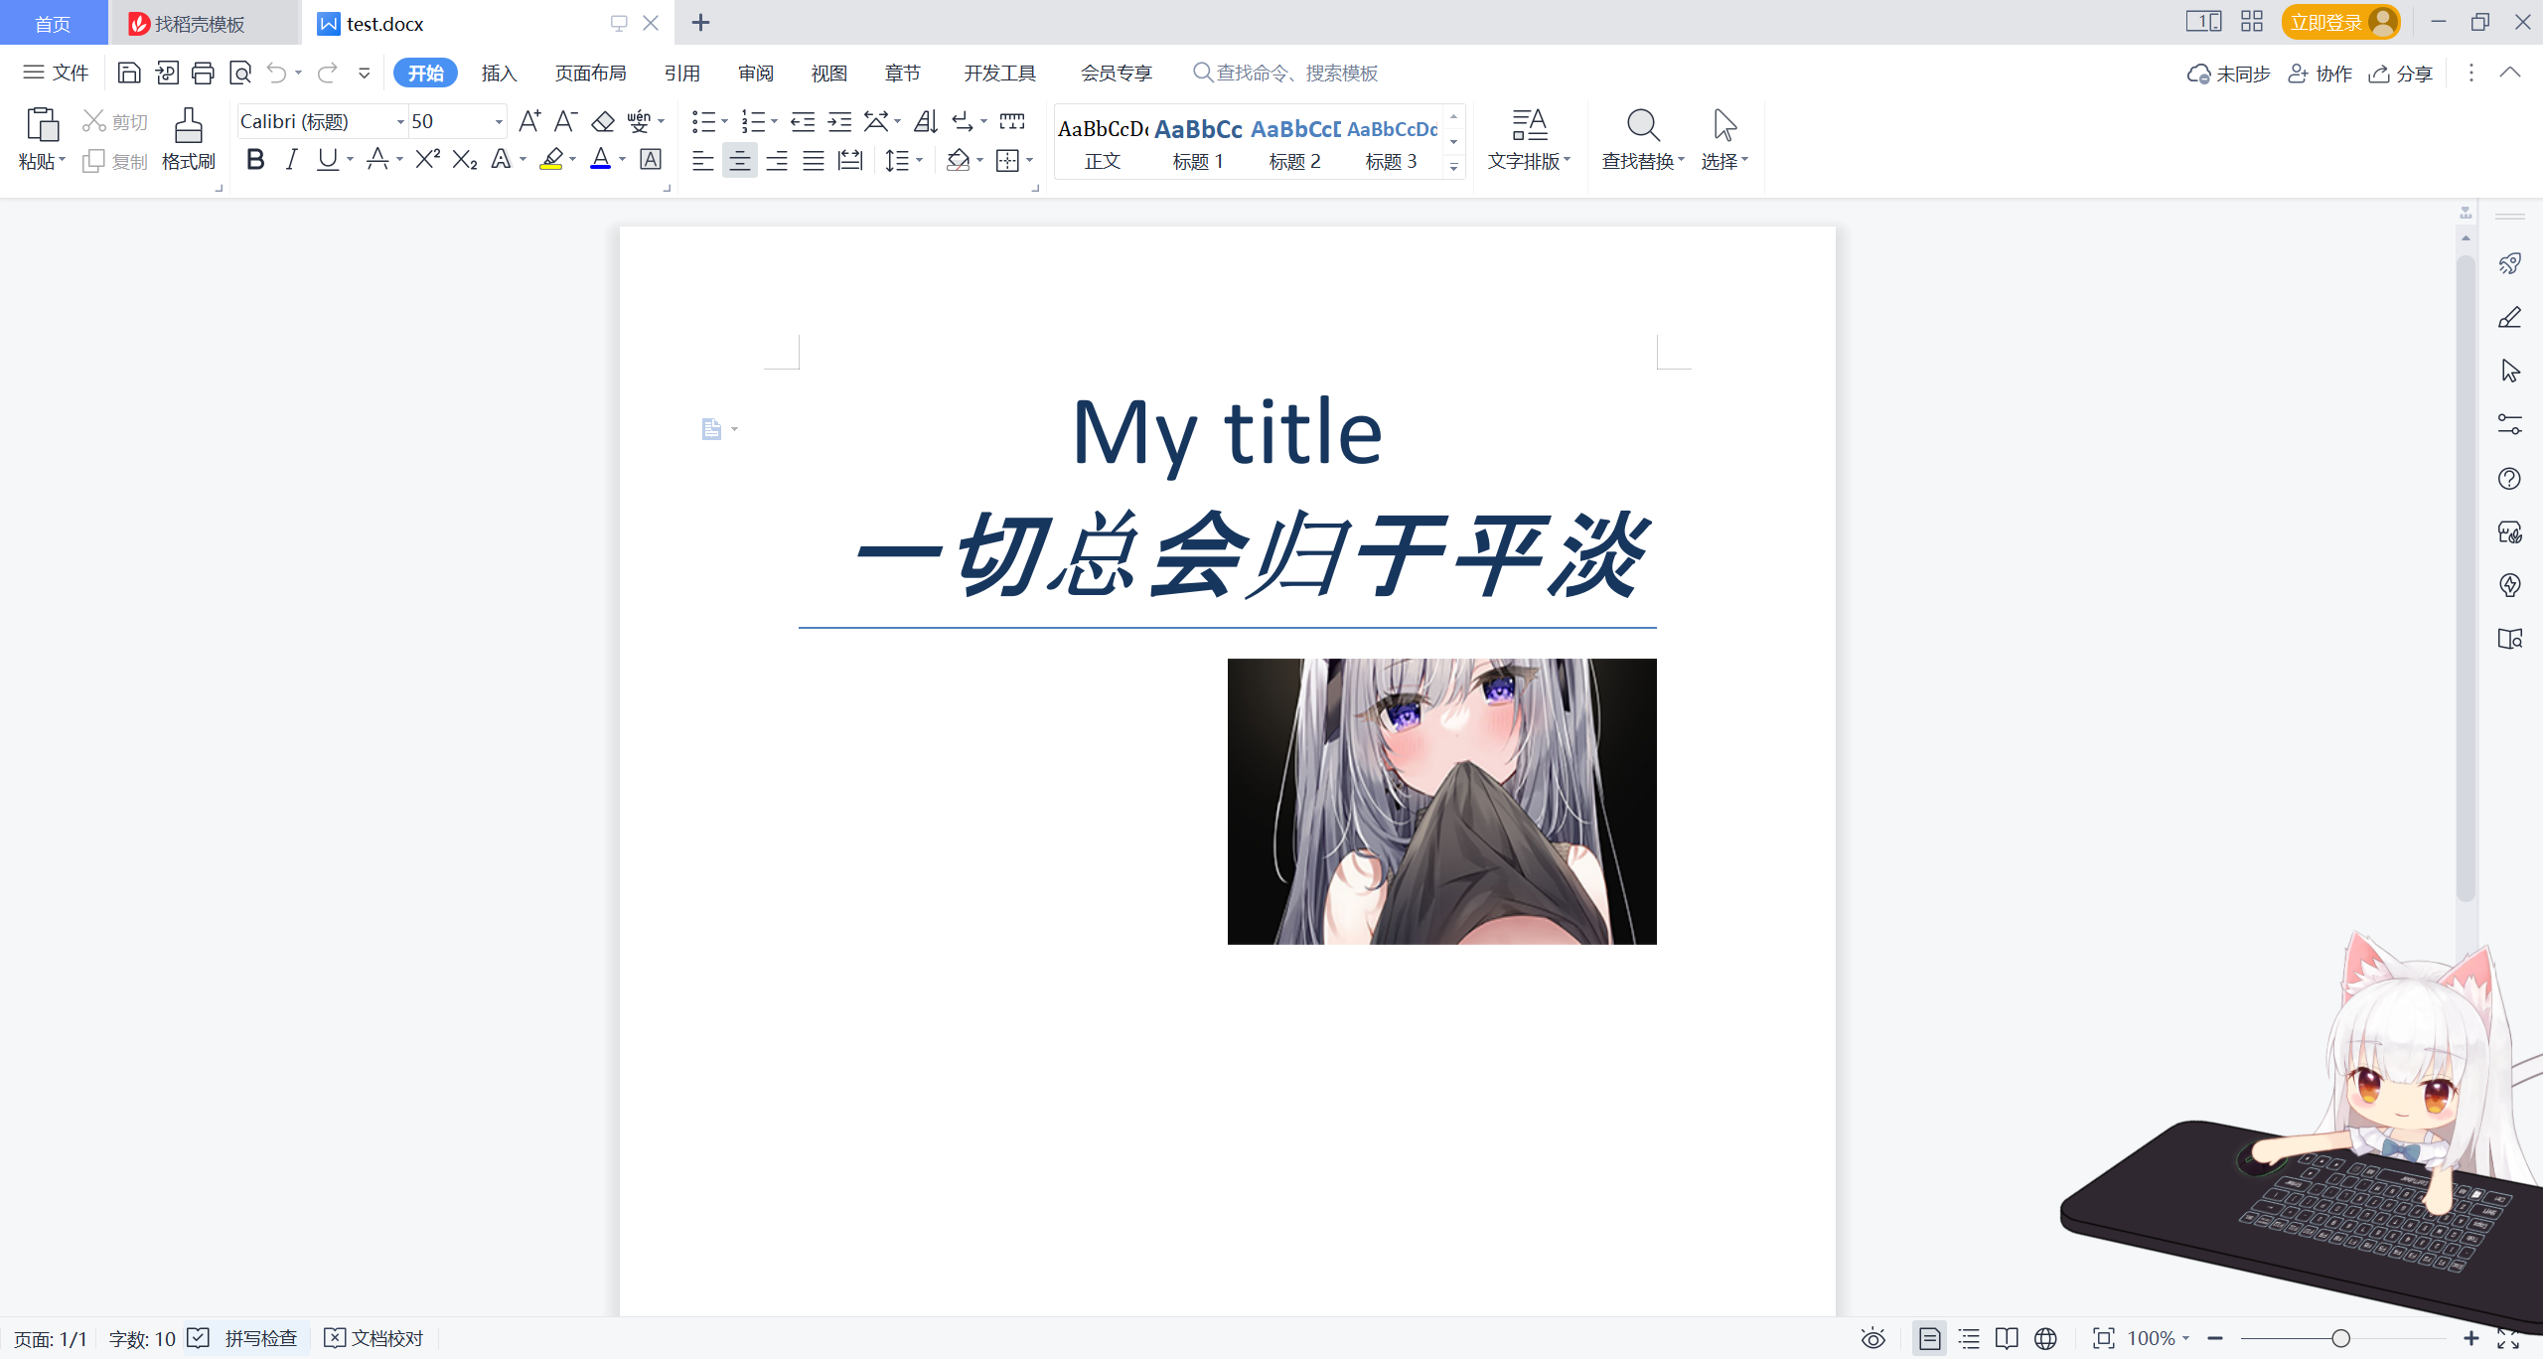This screenshot has width=2543, height=1359.
Task: Open the References (引用) tab
Action: tap(681, 73)
